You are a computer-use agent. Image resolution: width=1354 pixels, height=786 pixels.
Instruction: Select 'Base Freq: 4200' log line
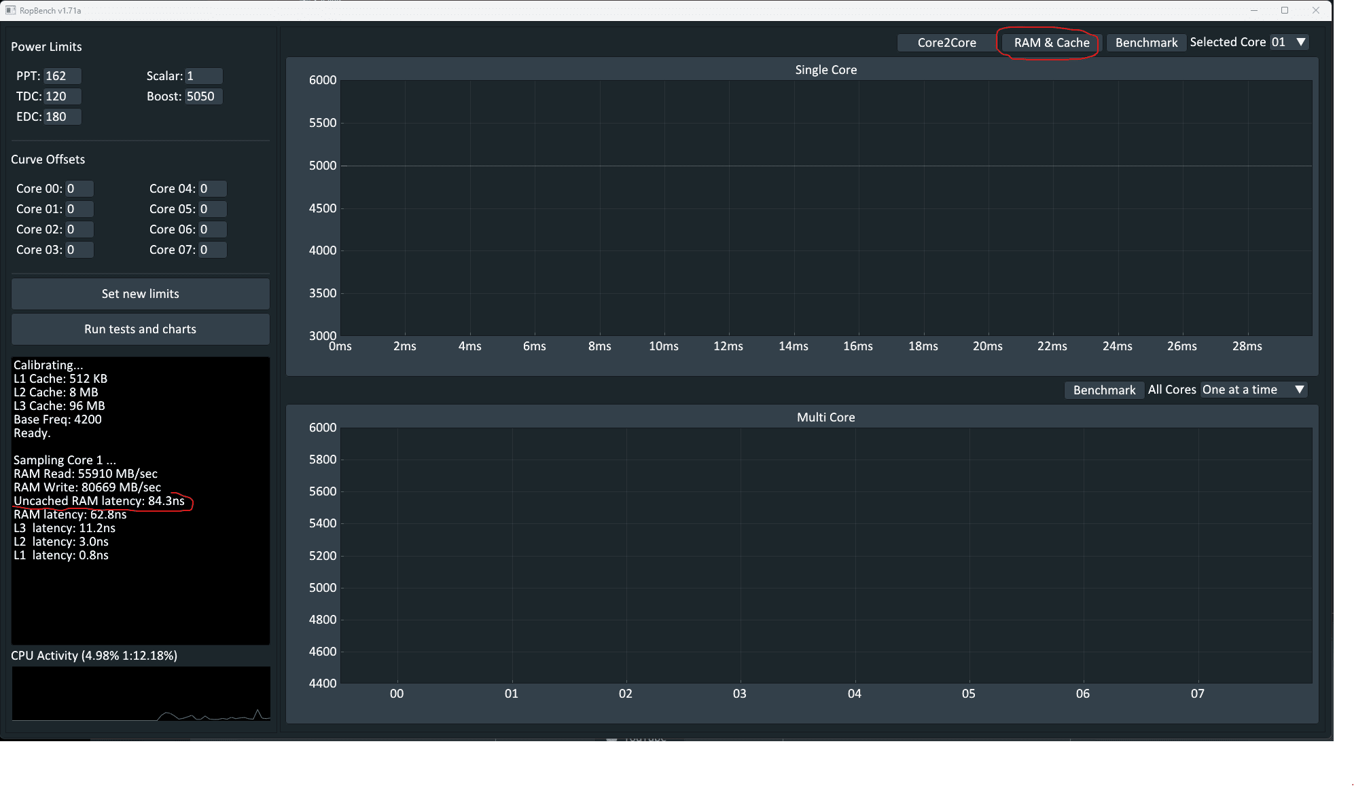58,419
